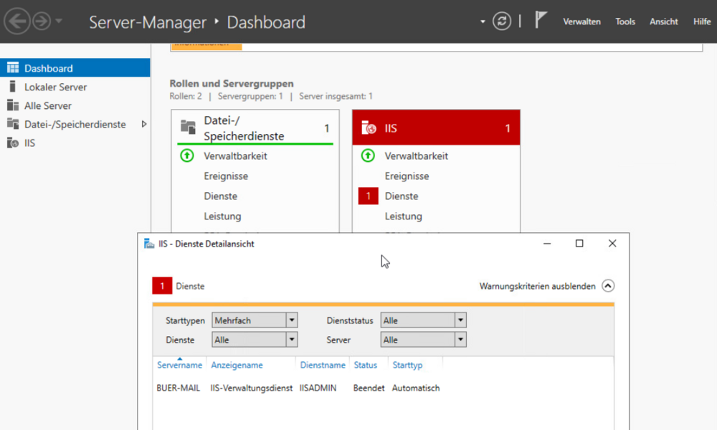The height and width of the screenshot is (430, 717).
Task: Click the refresh icon in header
Action: [502, 21]
